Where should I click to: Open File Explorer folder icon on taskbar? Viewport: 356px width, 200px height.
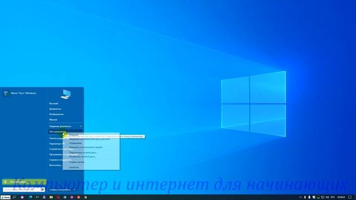pos(51,197)
